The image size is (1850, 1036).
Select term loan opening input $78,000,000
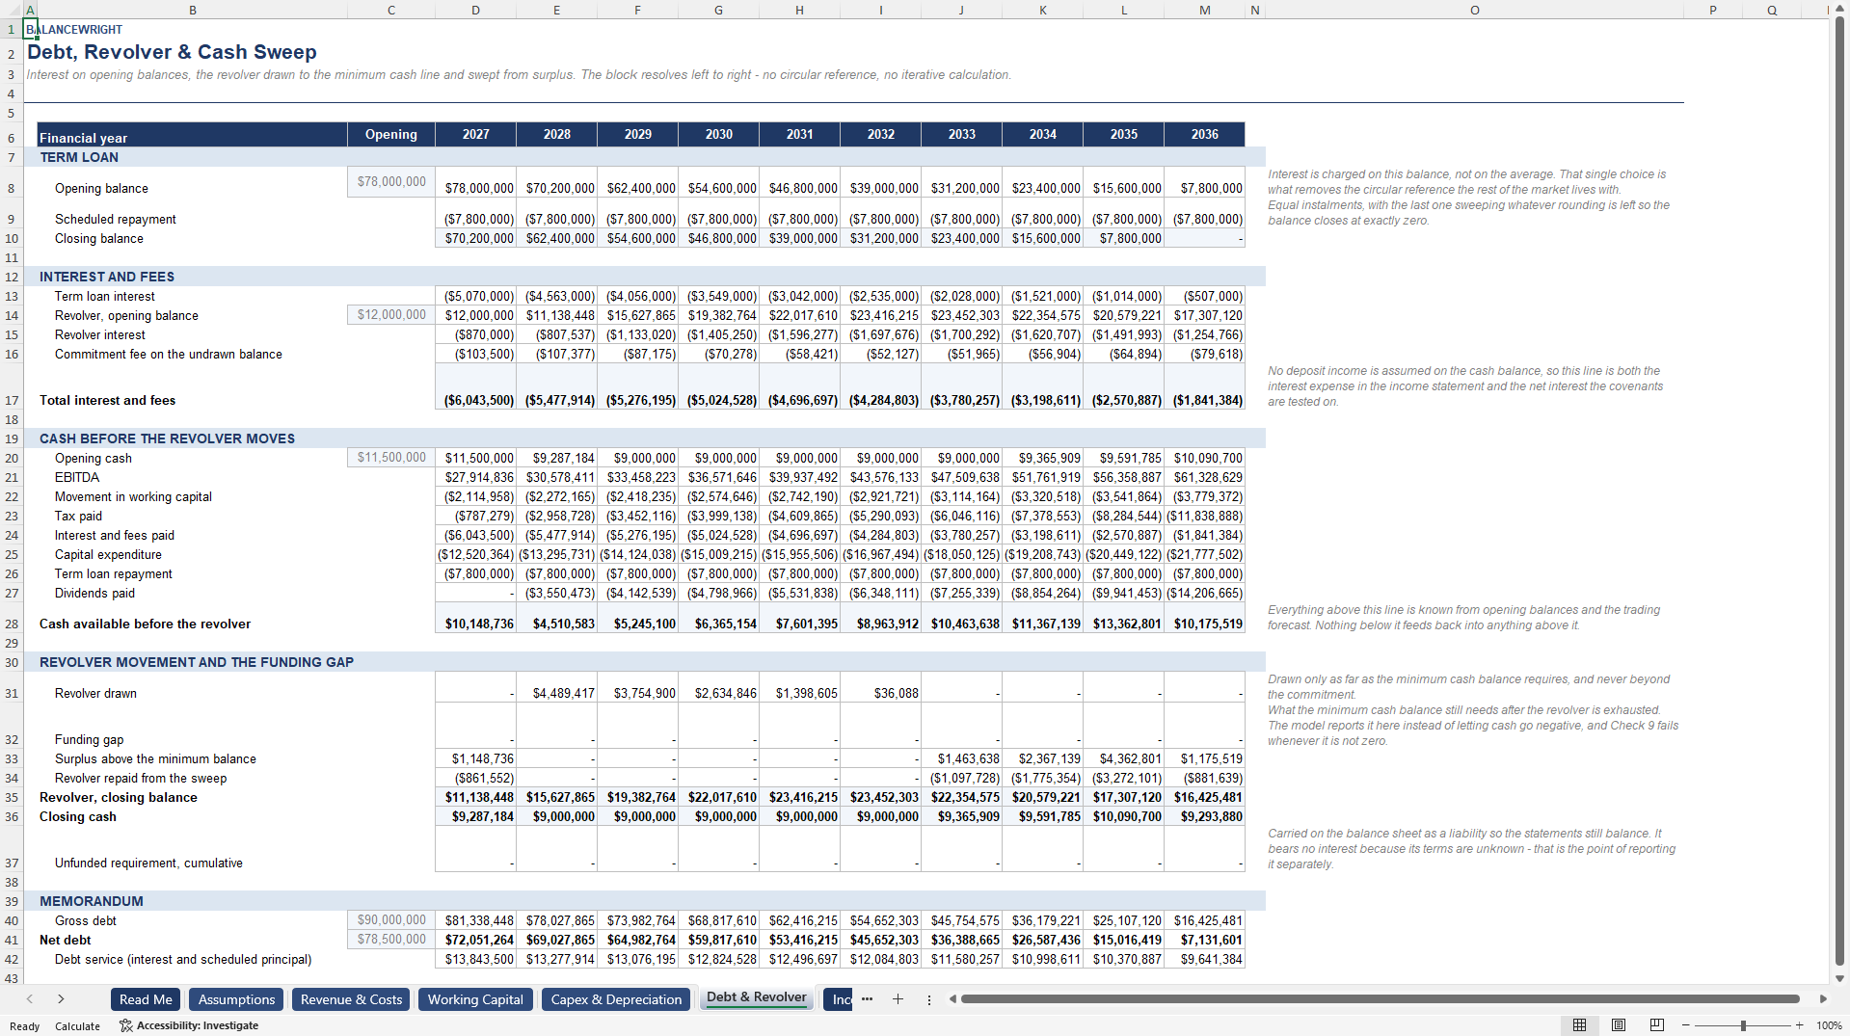[390, 181]
